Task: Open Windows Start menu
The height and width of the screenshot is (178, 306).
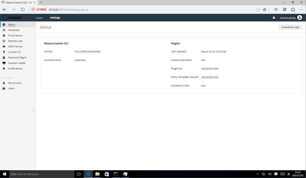Action: tap(5, 174)
